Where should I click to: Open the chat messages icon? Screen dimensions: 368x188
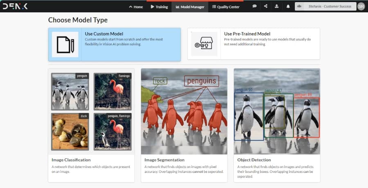pos(254,7)
